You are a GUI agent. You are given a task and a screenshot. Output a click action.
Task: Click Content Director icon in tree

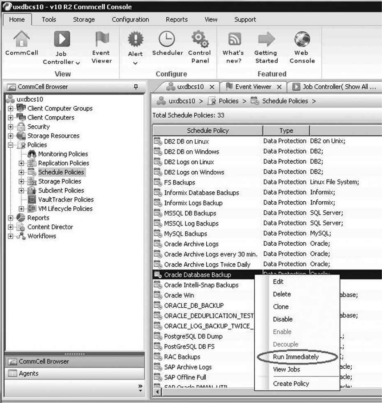[x=21, y=227]
